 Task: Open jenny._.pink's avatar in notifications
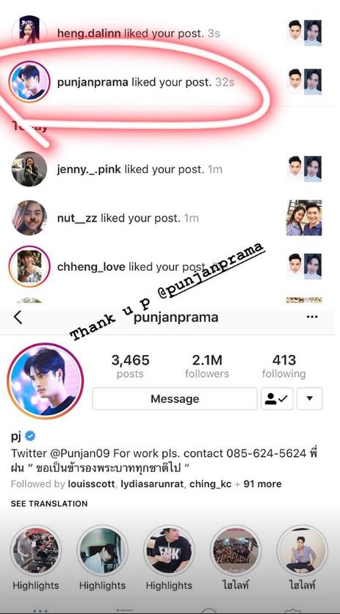(29, 169)
